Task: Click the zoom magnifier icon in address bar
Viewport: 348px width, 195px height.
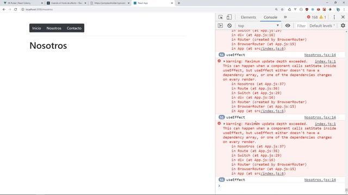Action: pos(276,10)
